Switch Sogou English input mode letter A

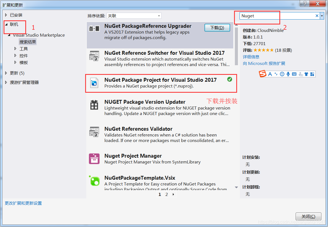click(270, 74)
